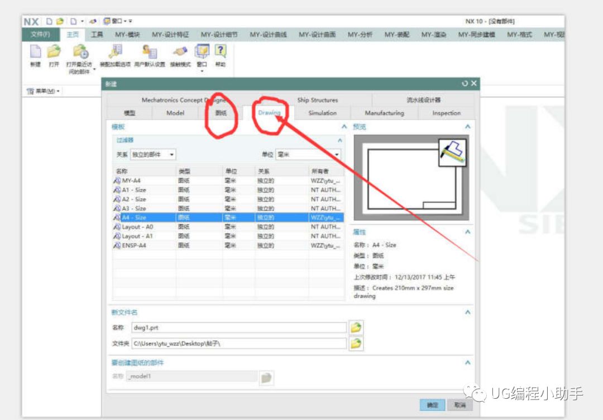
Task: Close the 新建 dialog with the X
Action: [x=474, y=83]
